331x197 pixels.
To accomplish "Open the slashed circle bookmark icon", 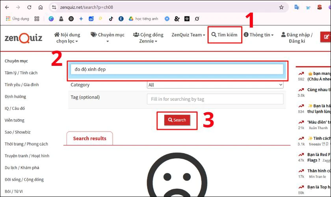I will click(x=197, y=19).
